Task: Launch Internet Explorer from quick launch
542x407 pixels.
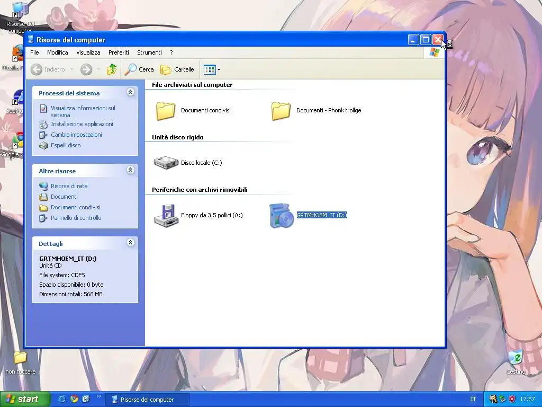Action: click(61, 399)
